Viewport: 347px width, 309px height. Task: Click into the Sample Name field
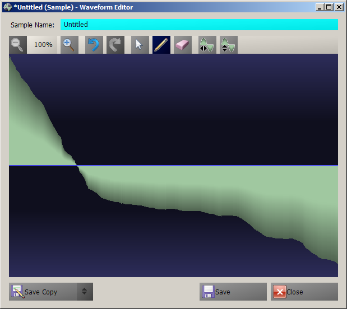coord(199,25)
